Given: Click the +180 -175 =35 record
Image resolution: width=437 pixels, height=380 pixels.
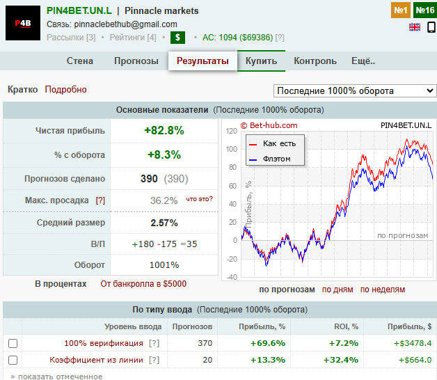Looking at the screenshot, I should coord(164,244).
